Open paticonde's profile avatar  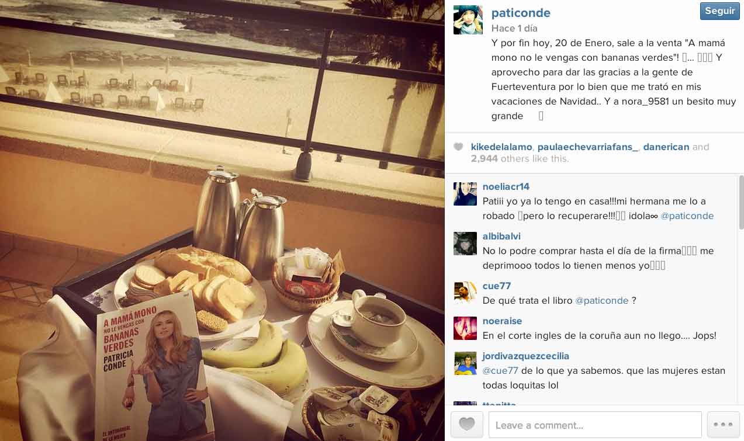(x=468, y=20)
